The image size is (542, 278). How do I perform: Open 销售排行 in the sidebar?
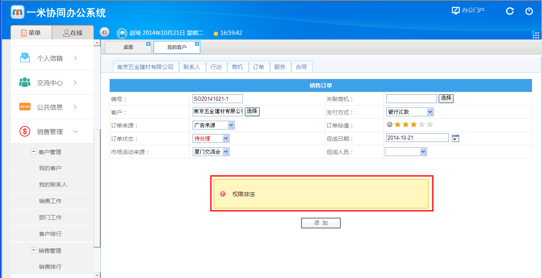click(50, 267)
